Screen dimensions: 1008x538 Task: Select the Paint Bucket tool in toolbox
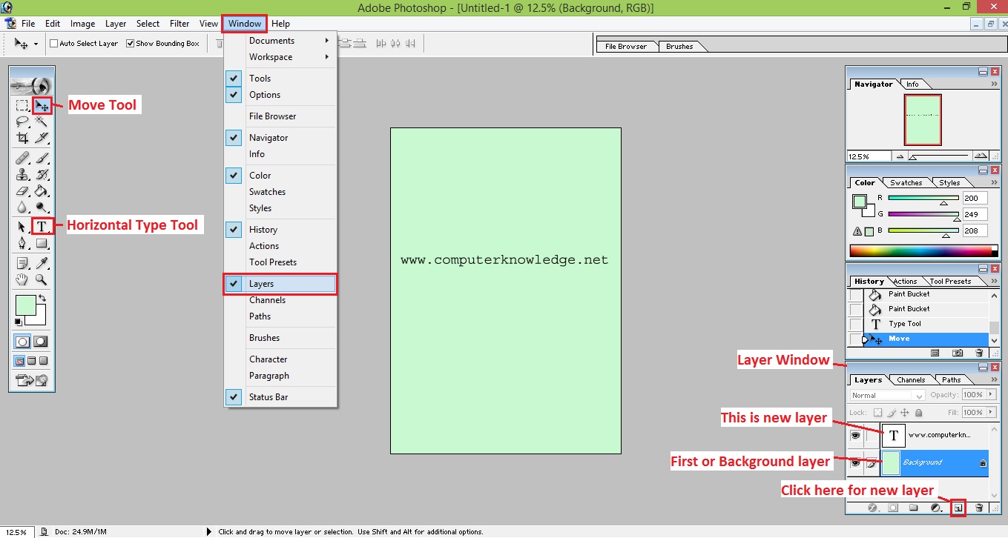42,191
